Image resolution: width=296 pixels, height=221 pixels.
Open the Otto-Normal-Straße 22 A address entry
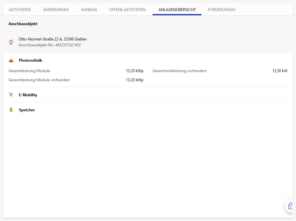click(x=52, y=39)
